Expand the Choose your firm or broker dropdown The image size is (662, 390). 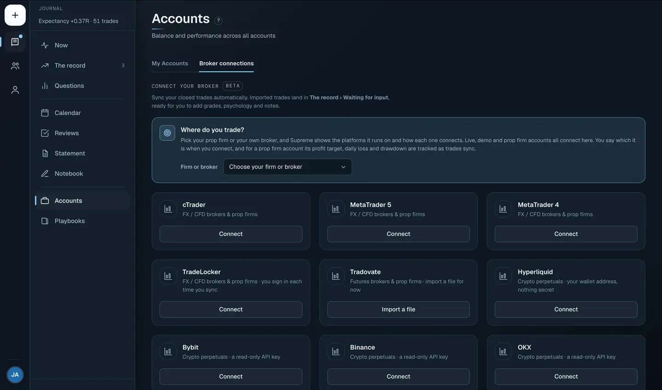pos(287,167)
